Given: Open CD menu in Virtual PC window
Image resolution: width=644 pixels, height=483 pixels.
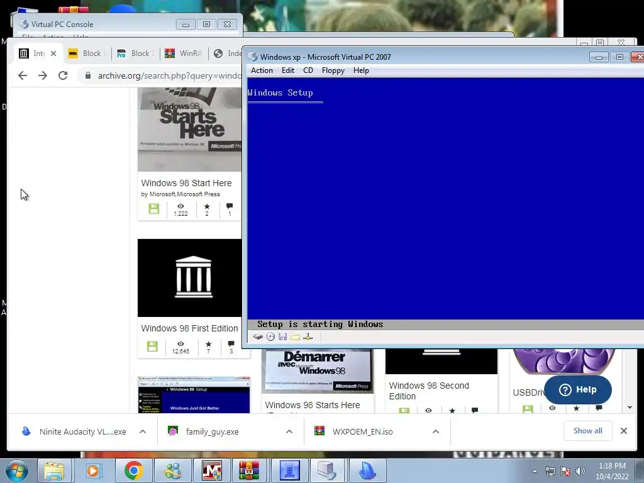Looking at the screenshot, I should pyautogui.click(x=308, y=70).
